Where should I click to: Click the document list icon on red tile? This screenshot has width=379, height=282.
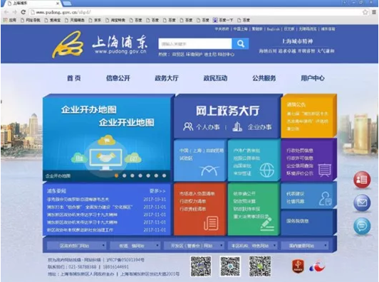[211, 223]
